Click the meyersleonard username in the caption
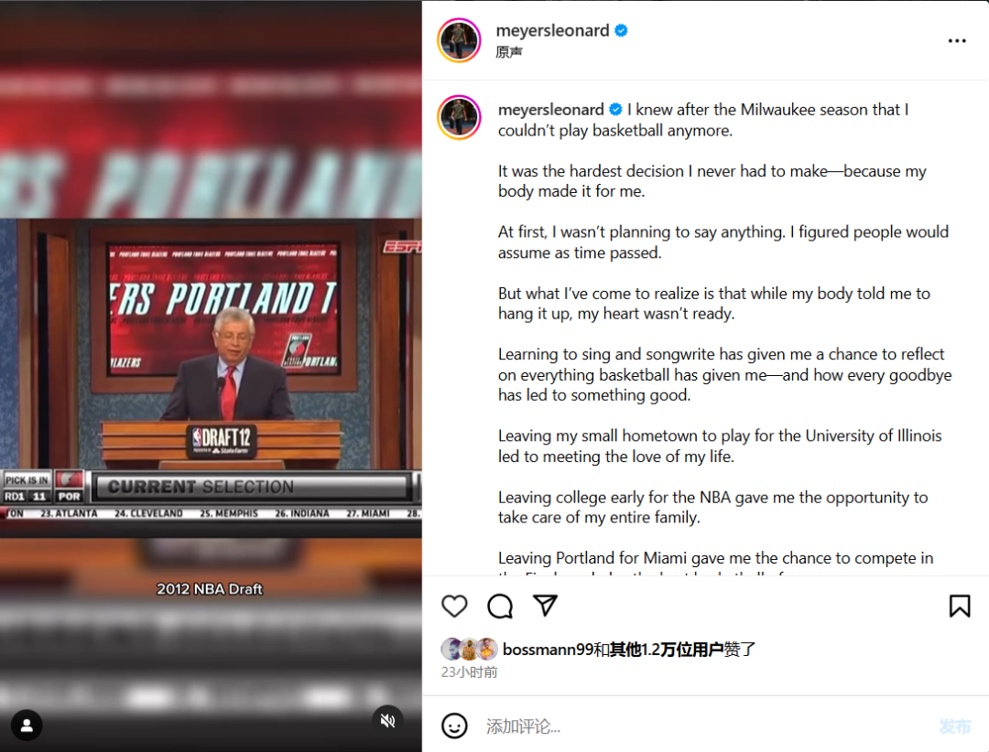 [x=550, y=110]
